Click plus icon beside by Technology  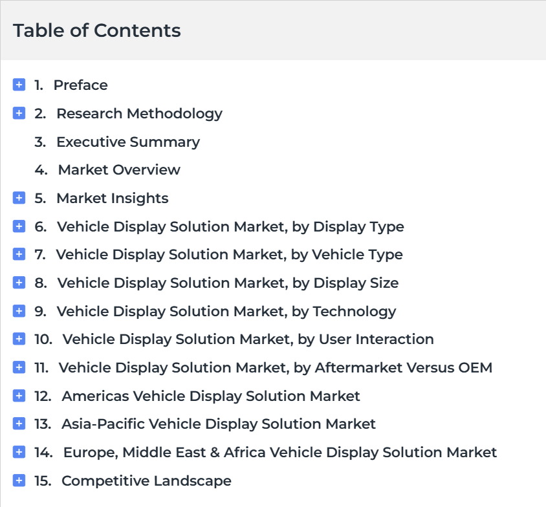(x=19, y=311)
